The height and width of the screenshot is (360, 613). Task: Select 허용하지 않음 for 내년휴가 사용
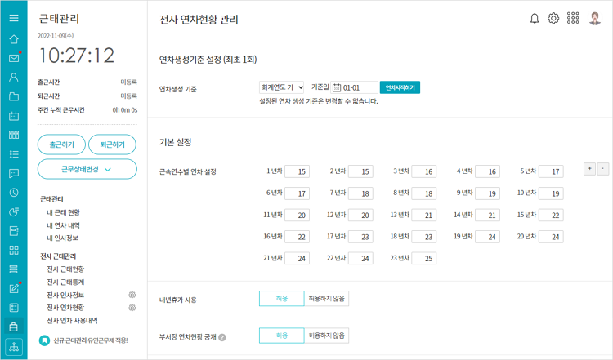(327, 299)
